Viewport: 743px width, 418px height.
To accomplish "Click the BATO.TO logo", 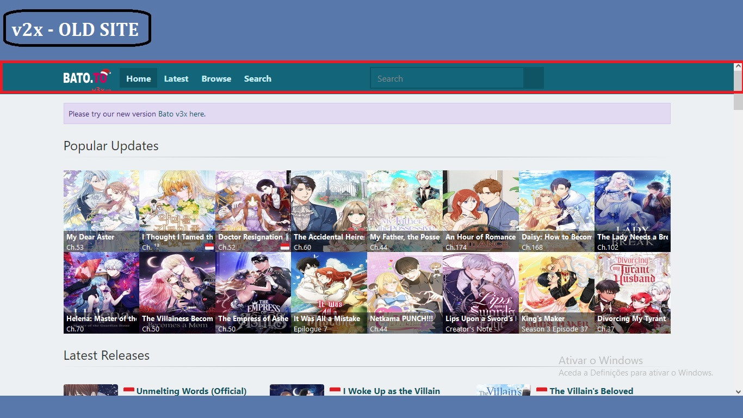I will pyautogui.click(x=86, y=78).
